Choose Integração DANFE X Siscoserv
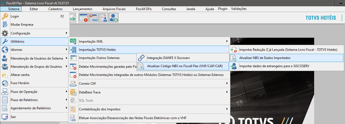 [x=183, y=58]
